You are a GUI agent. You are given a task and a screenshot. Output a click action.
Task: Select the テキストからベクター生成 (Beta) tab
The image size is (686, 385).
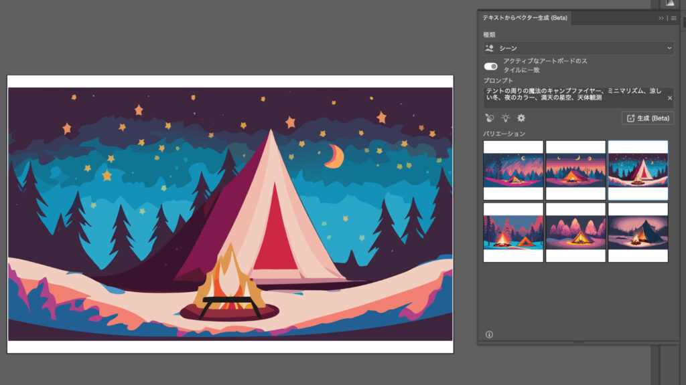click(525, 18)
